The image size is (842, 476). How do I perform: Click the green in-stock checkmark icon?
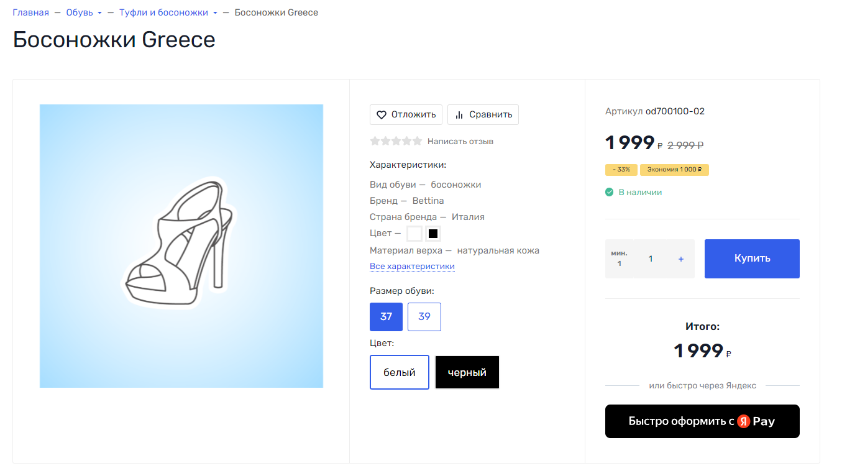pos(610,193)
